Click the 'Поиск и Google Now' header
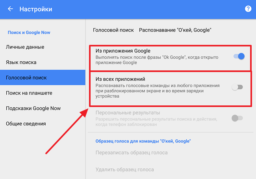This screenshot has width=256, height=179. pyautogui.click(x=29, y=32)
